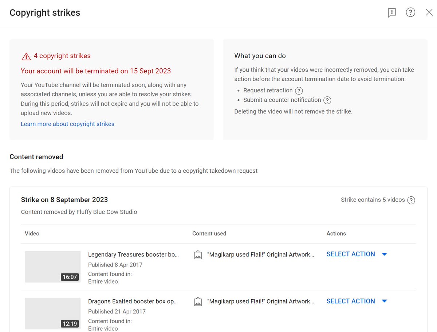The image size is (437, 332).
Task: Click dropdown arrow in Dragons Exalted row
Action: tap(384, 301)
